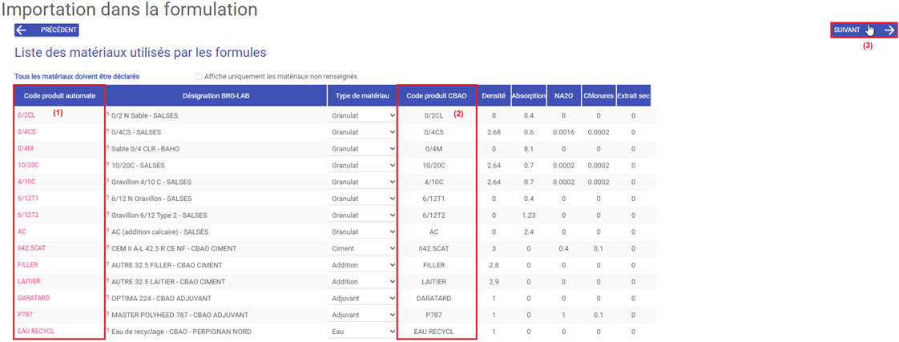Click the FILLER automate product code link
The height and width of the screenshot is (342, 899).
coord(29,264)
